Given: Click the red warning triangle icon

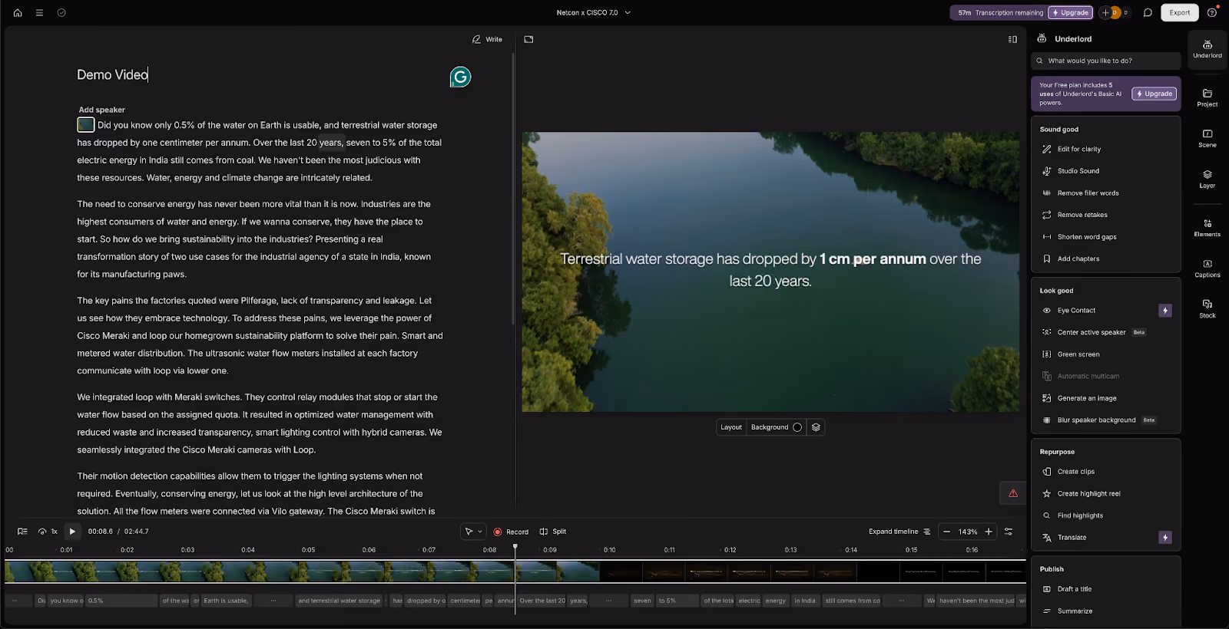Looking at the screenshot, I should (1013, 493).
